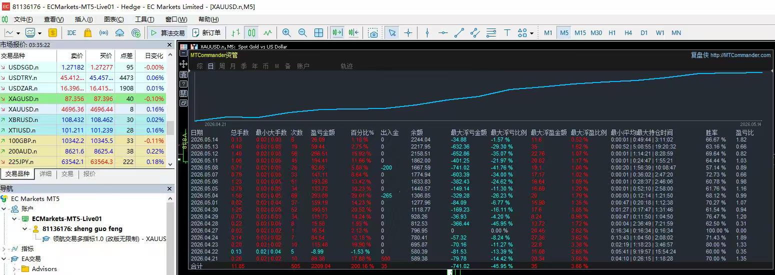Screen dimensions: 775x275
Task: Switch to M15 timeframe
Action: (x=580, y=33)
